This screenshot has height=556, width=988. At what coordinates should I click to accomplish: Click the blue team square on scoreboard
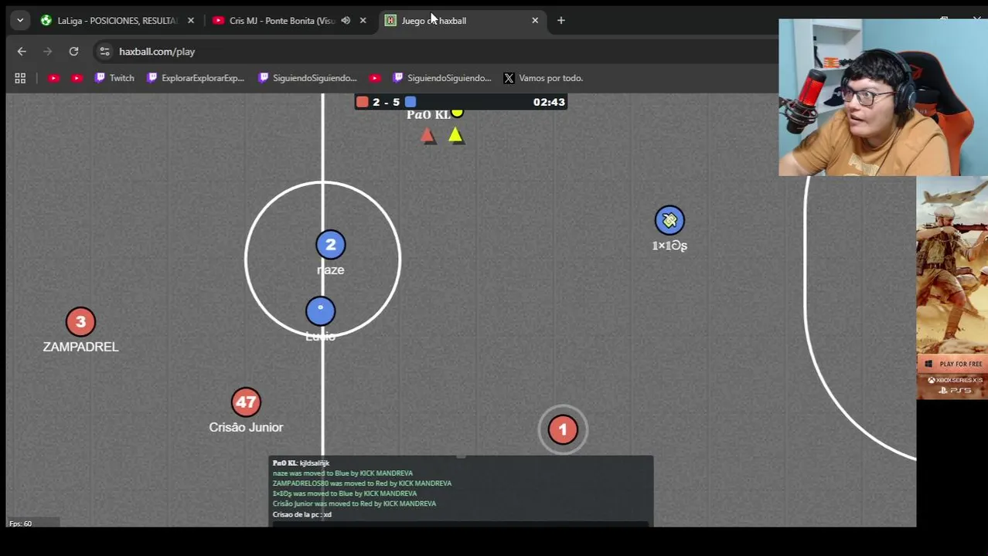coord(411,102)
